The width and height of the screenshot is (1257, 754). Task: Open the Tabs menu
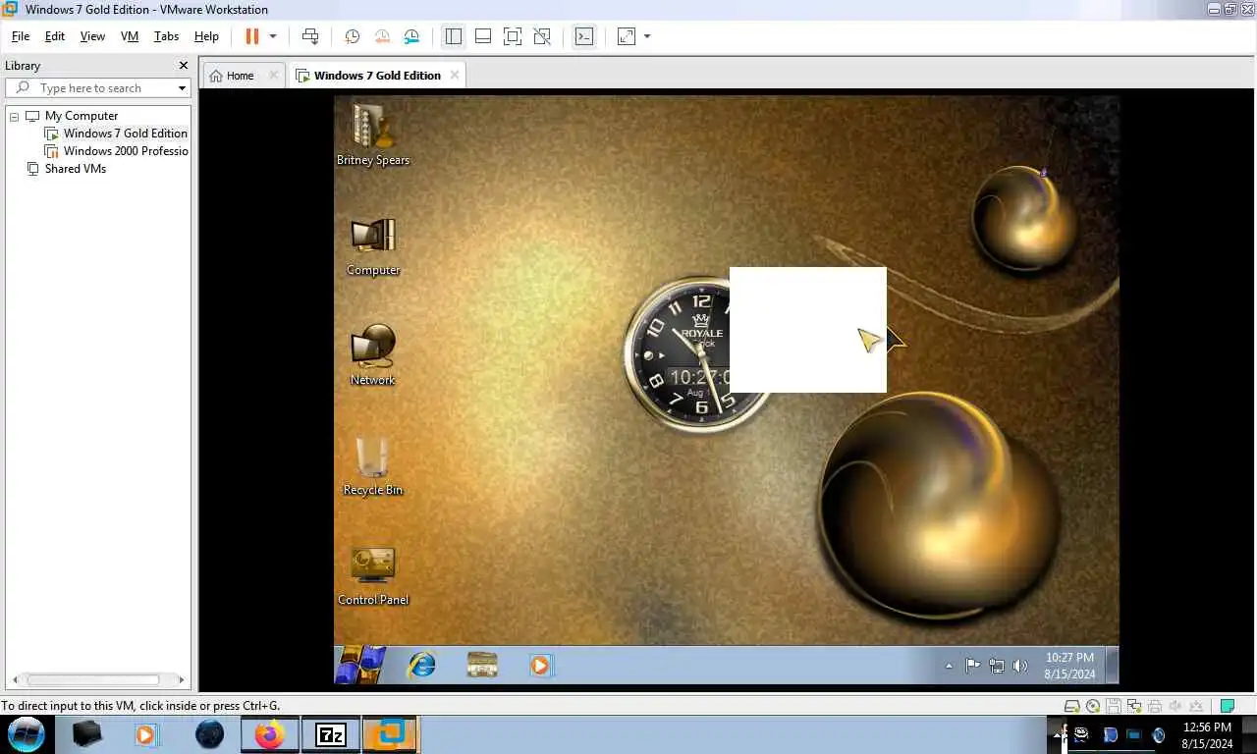tap(167, 36)
